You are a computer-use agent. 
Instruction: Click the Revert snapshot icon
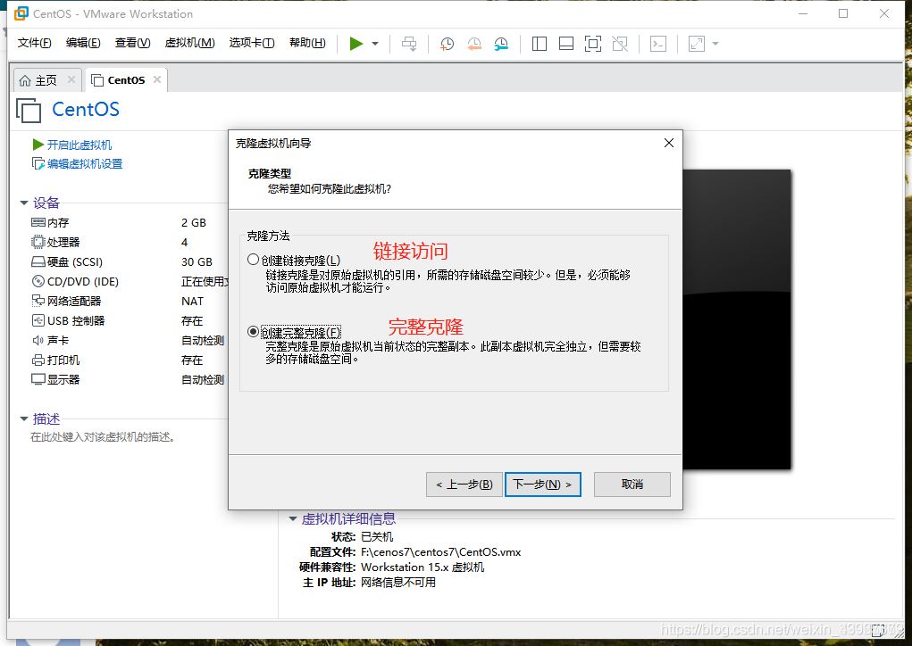(x=473, y=43)
